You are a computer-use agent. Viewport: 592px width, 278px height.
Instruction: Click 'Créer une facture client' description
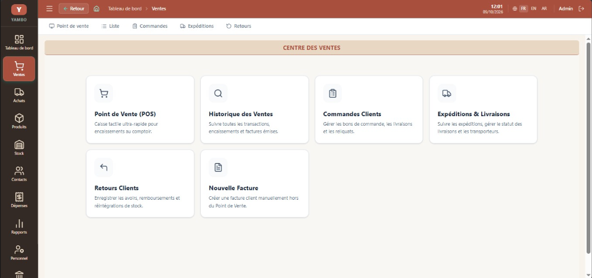coord(254,202)
